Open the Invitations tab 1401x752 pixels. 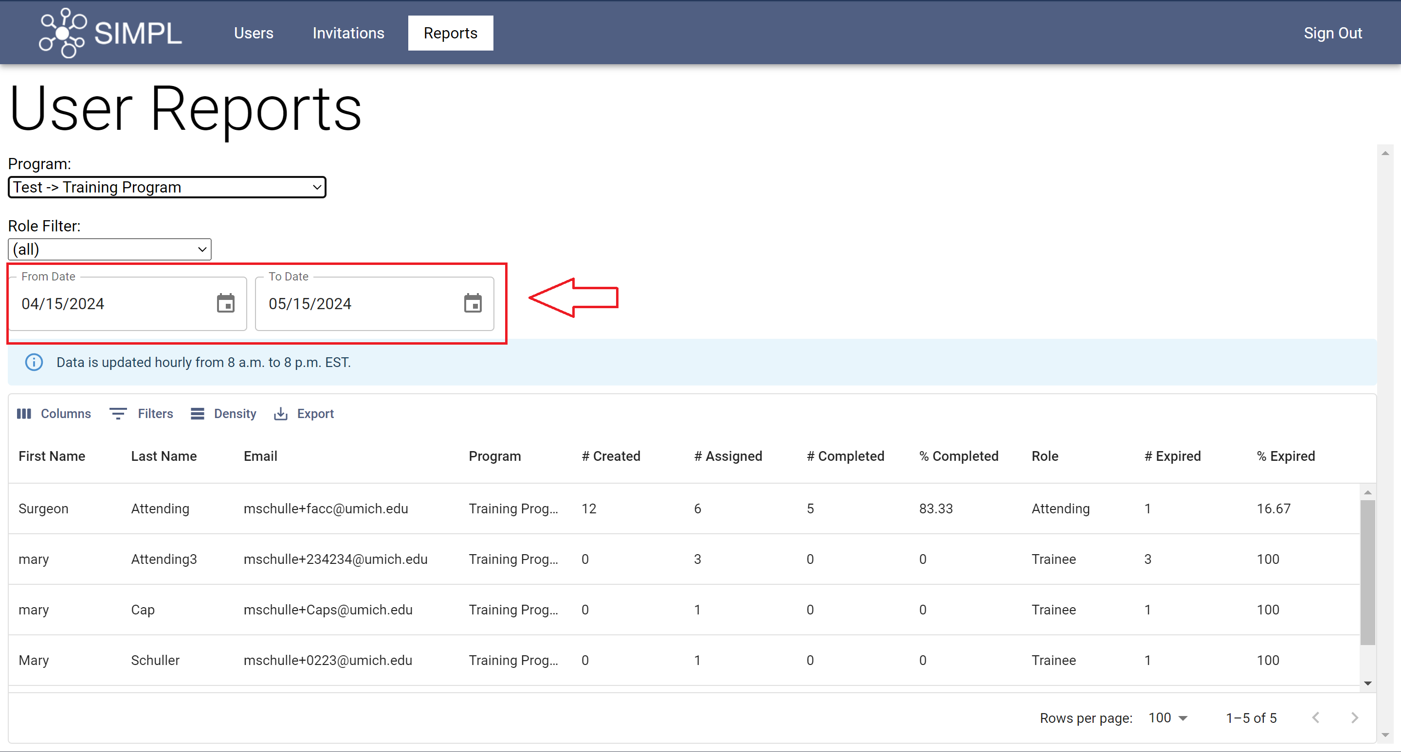(348, 33)
